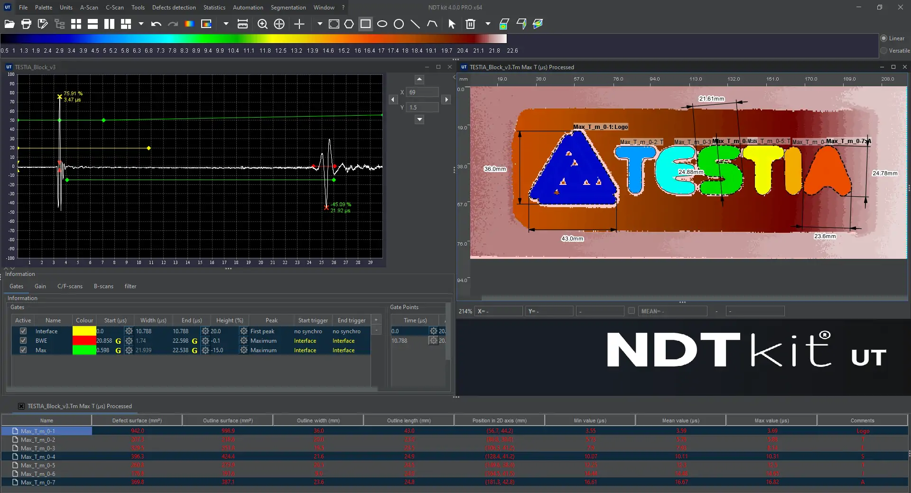Select the horizontal split layout icon

tap(93, 24)
